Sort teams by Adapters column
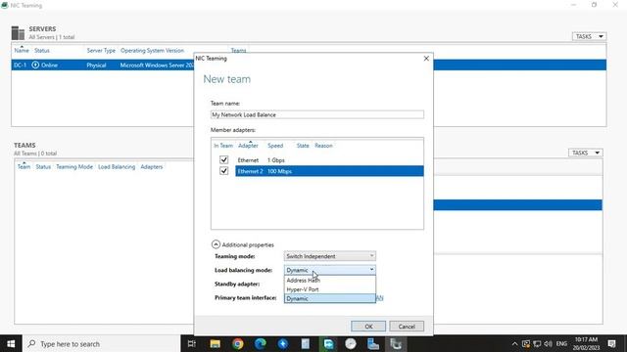This screenshot has height=352, width=627. tap(152, 167)
